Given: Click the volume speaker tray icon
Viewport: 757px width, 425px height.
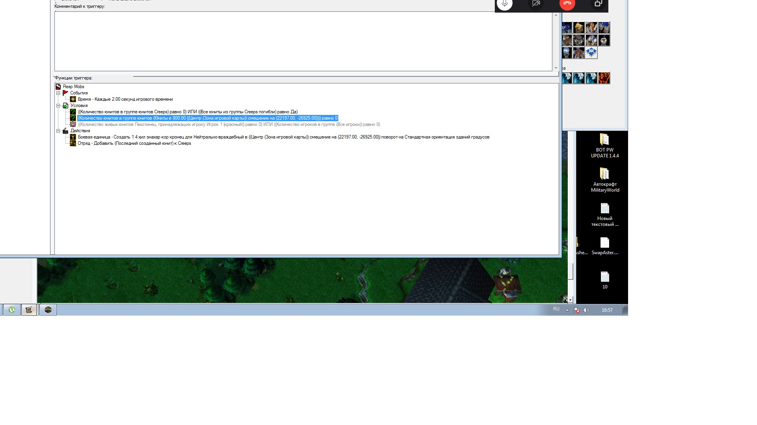Looking at the screenshot, I should (x=586, y=310).
